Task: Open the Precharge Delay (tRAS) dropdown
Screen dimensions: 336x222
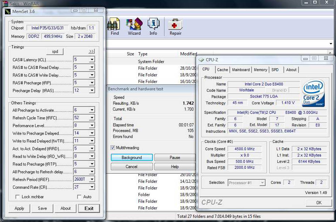Action: pyautogui.click(x=92, y=90)
